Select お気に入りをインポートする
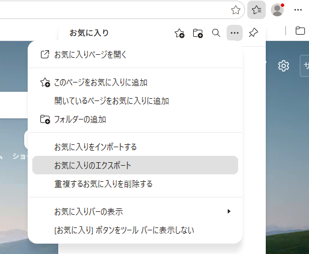 (135, 147)
